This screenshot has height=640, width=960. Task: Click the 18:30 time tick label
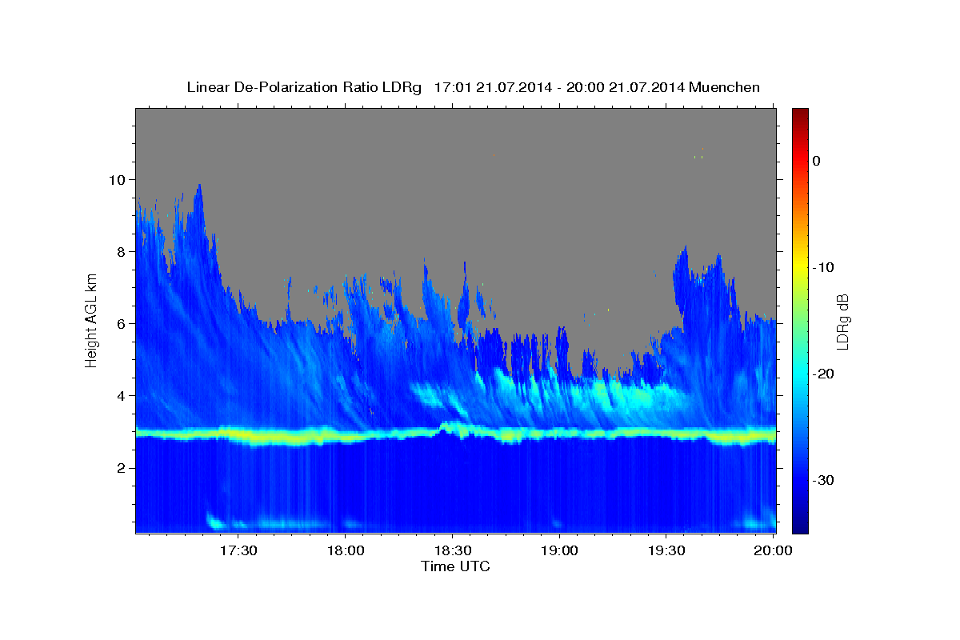click(452, 551)
